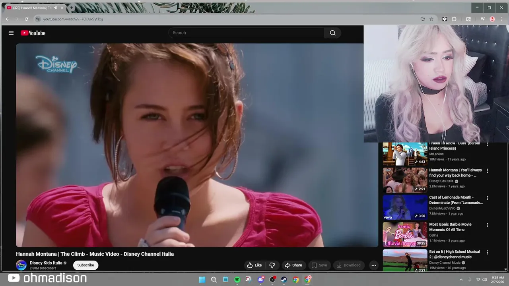
Task: Open options menu for I Need To Know video
Action: point(487,144)
